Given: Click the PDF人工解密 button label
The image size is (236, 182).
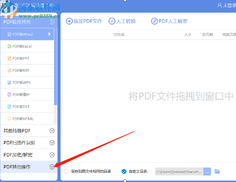Looking at the screenshot, I should (x=173, y=21).
